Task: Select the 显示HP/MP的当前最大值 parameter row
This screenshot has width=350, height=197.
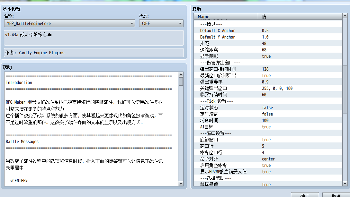Action: [268, 172]
